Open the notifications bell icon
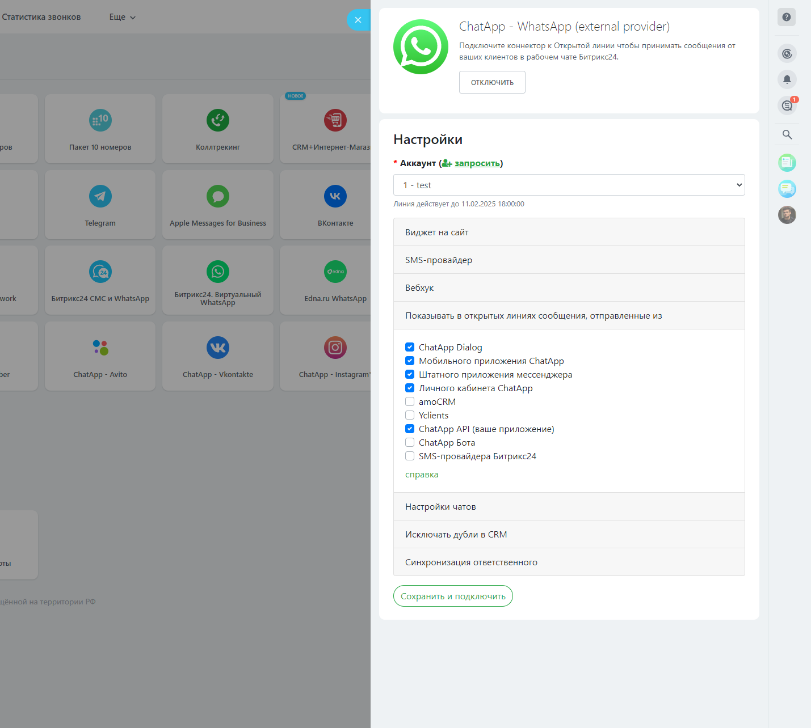Viewport: 811px width, 728px height. 787,79
